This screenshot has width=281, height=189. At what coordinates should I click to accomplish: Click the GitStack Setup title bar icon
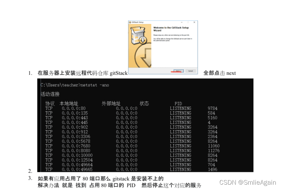click(130, 22)
